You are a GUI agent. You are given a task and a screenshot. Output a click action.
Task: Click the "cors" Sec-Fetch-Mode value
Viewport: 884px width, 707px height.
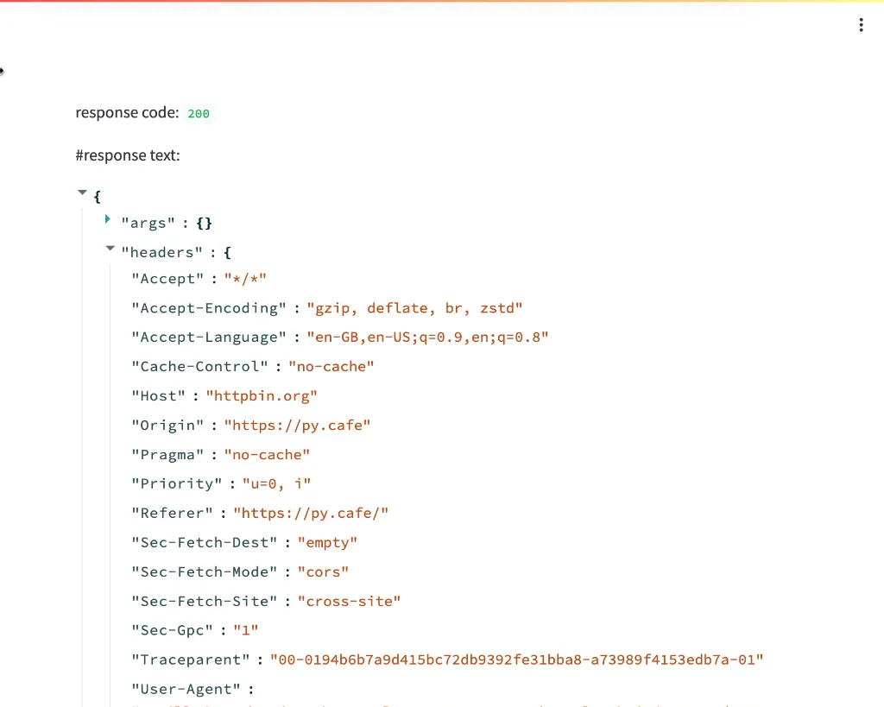[x=323, y=572]
